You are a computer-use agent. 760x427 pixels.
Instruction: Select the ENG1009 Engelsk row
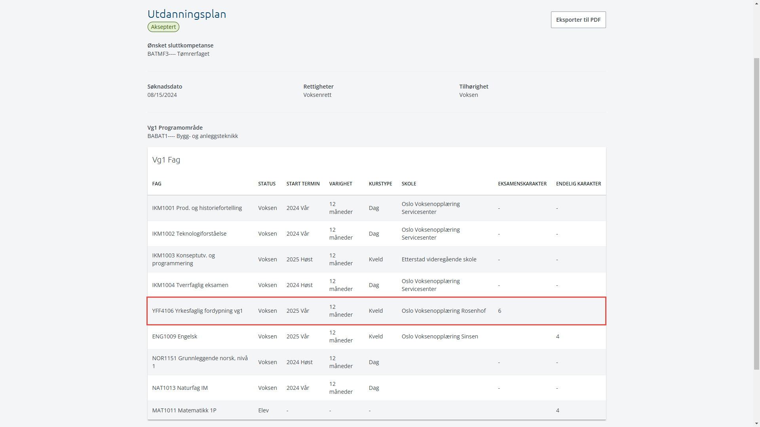point(175,336)
